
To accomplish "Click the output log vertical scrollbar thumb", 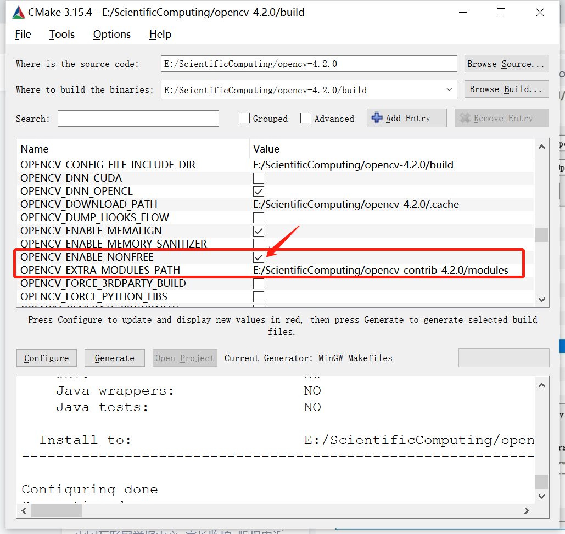I will pyautogui.click(x=541, y=481).
